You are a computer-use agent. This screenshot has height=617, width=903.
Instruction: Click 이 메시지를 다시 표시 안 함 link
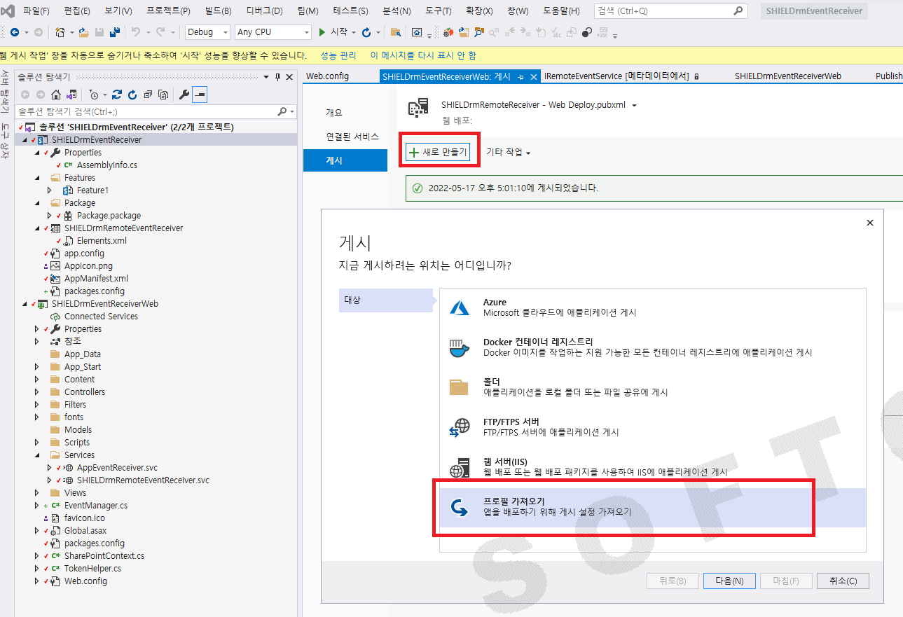click(x=423, y=55)
